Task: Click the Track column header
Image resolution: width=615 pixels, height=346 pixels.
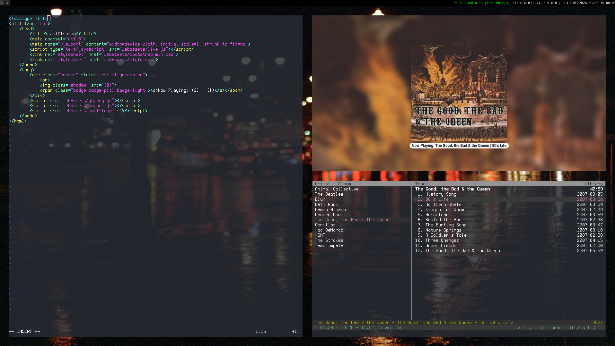Action: coord(421,184)
